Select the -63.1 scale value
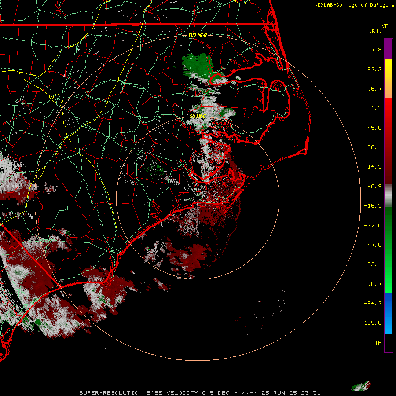 click(x=373, y=264)
